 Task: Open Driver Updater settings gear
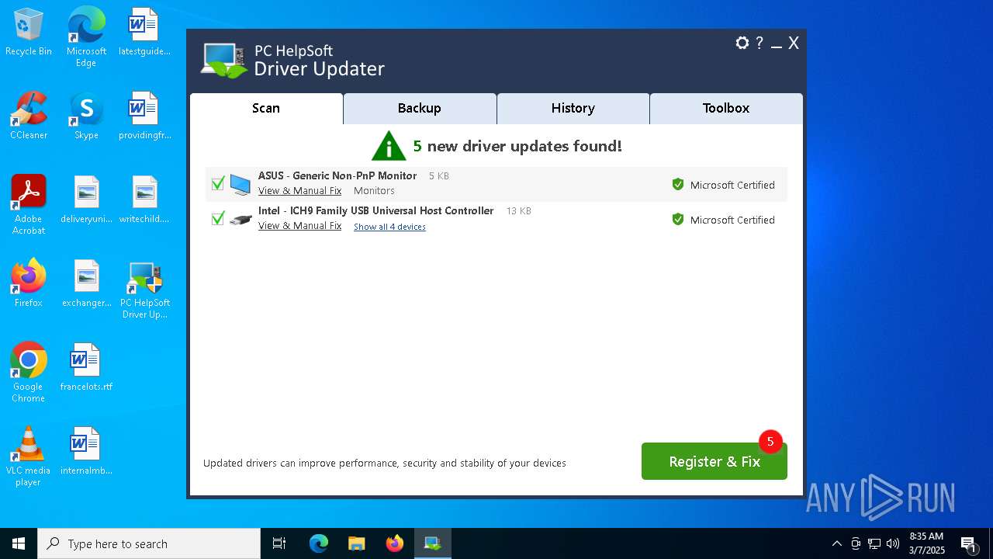(x=742, y=43)
